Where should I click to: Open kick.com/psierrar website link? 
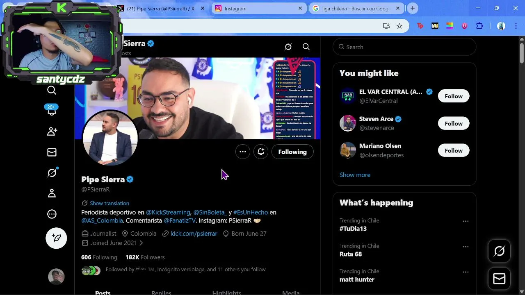(194, 234)
